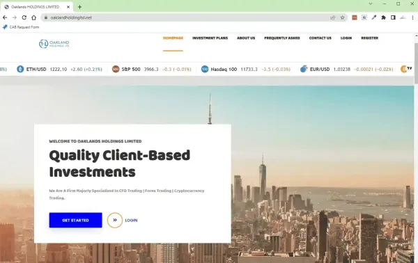The height and width of the screenshot is (263, 418).
Task: Click the circular double-arrow Login icon
Action: (115, 220)
